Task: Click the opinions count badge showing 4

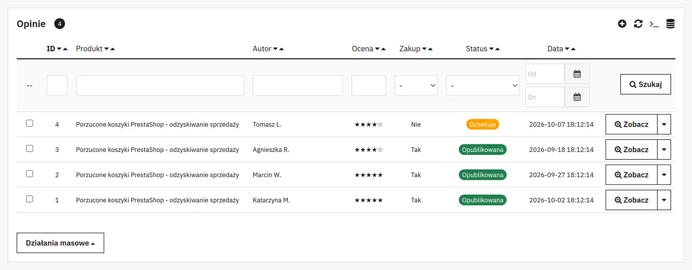Action: click(60, 24)
